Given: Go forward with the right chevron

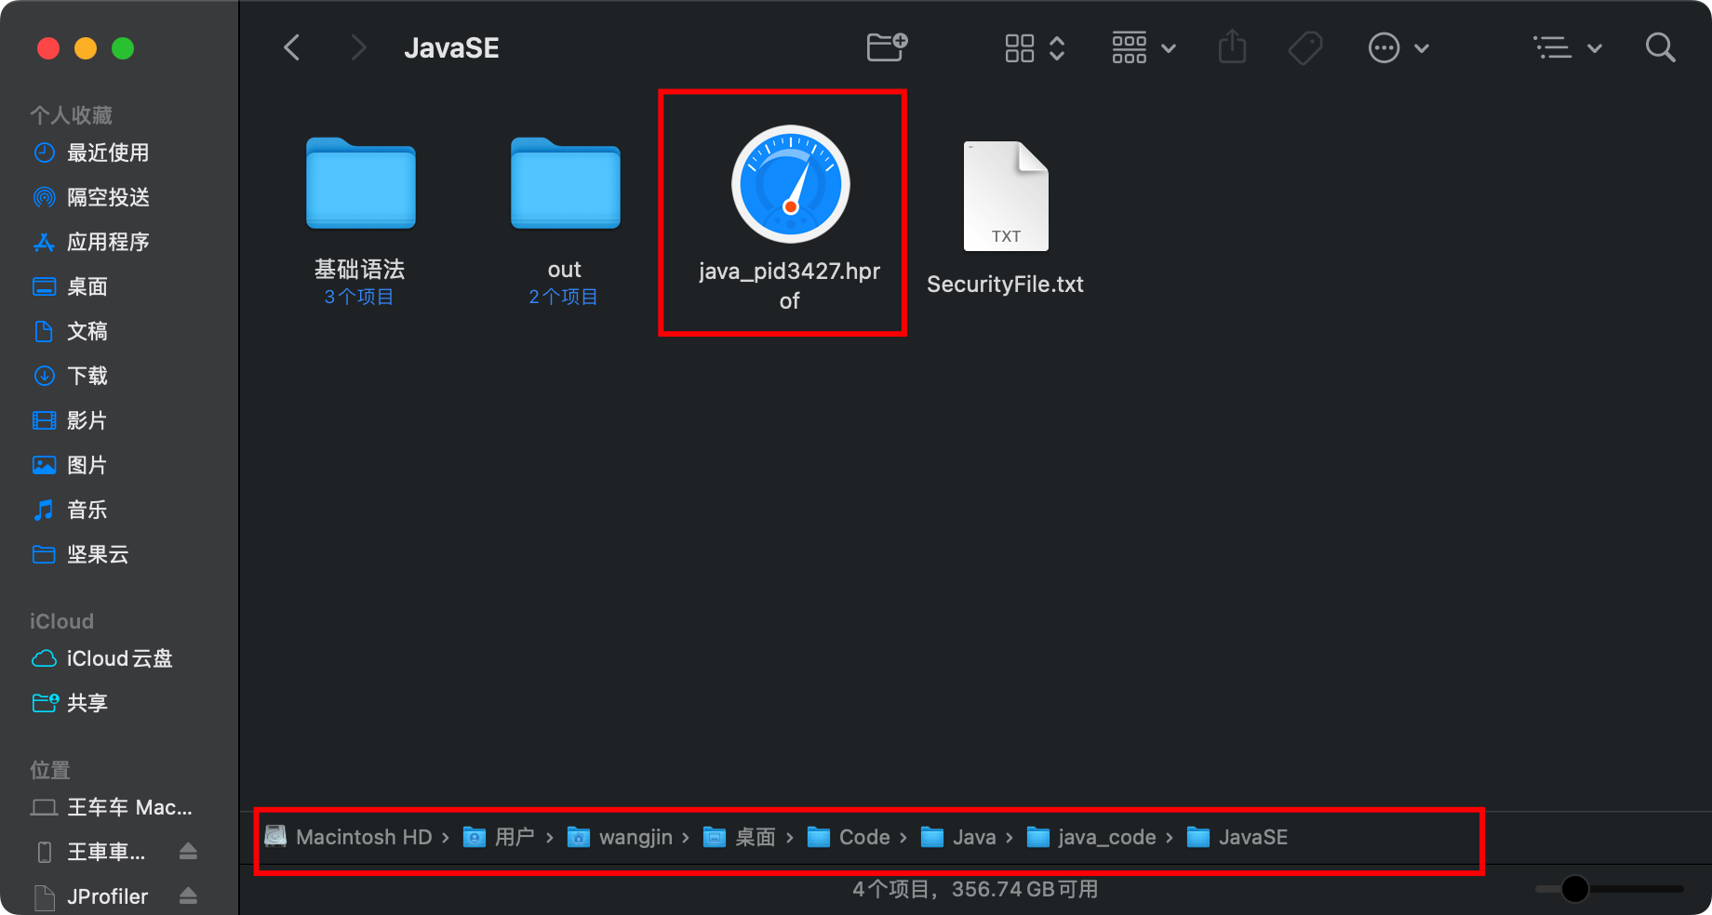Looking at the screenshot, I should coord(358,47).
